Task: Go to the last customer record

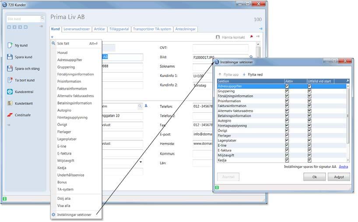Action: (x=25, y=27)
